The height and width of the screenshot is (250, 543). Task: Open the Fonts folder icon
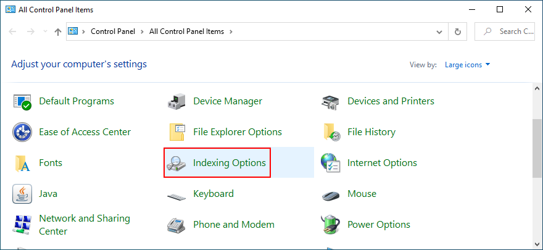tap(23, 163)
